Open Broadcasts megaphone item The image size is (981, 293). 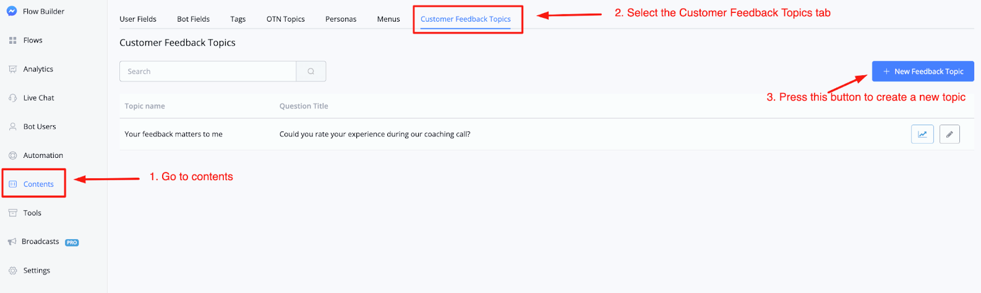click(12, 242)
